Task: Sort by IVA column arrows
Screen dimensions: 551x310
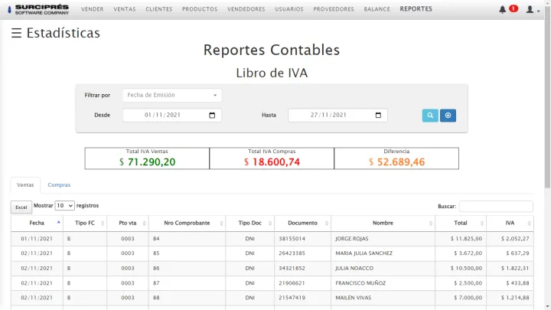Action: click(530, 224)
